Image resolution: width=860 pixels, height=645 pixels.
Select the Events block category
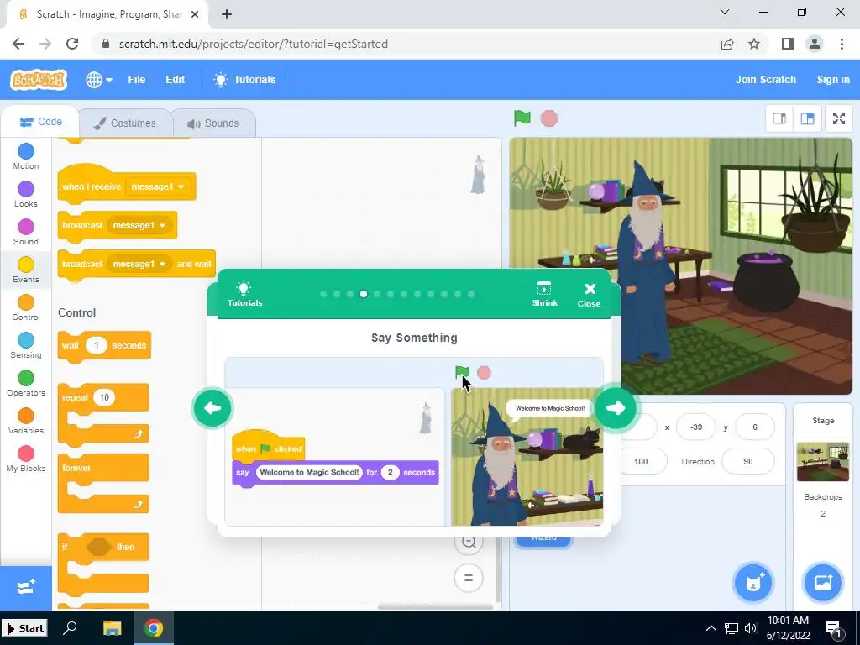(x=26, y=270)
